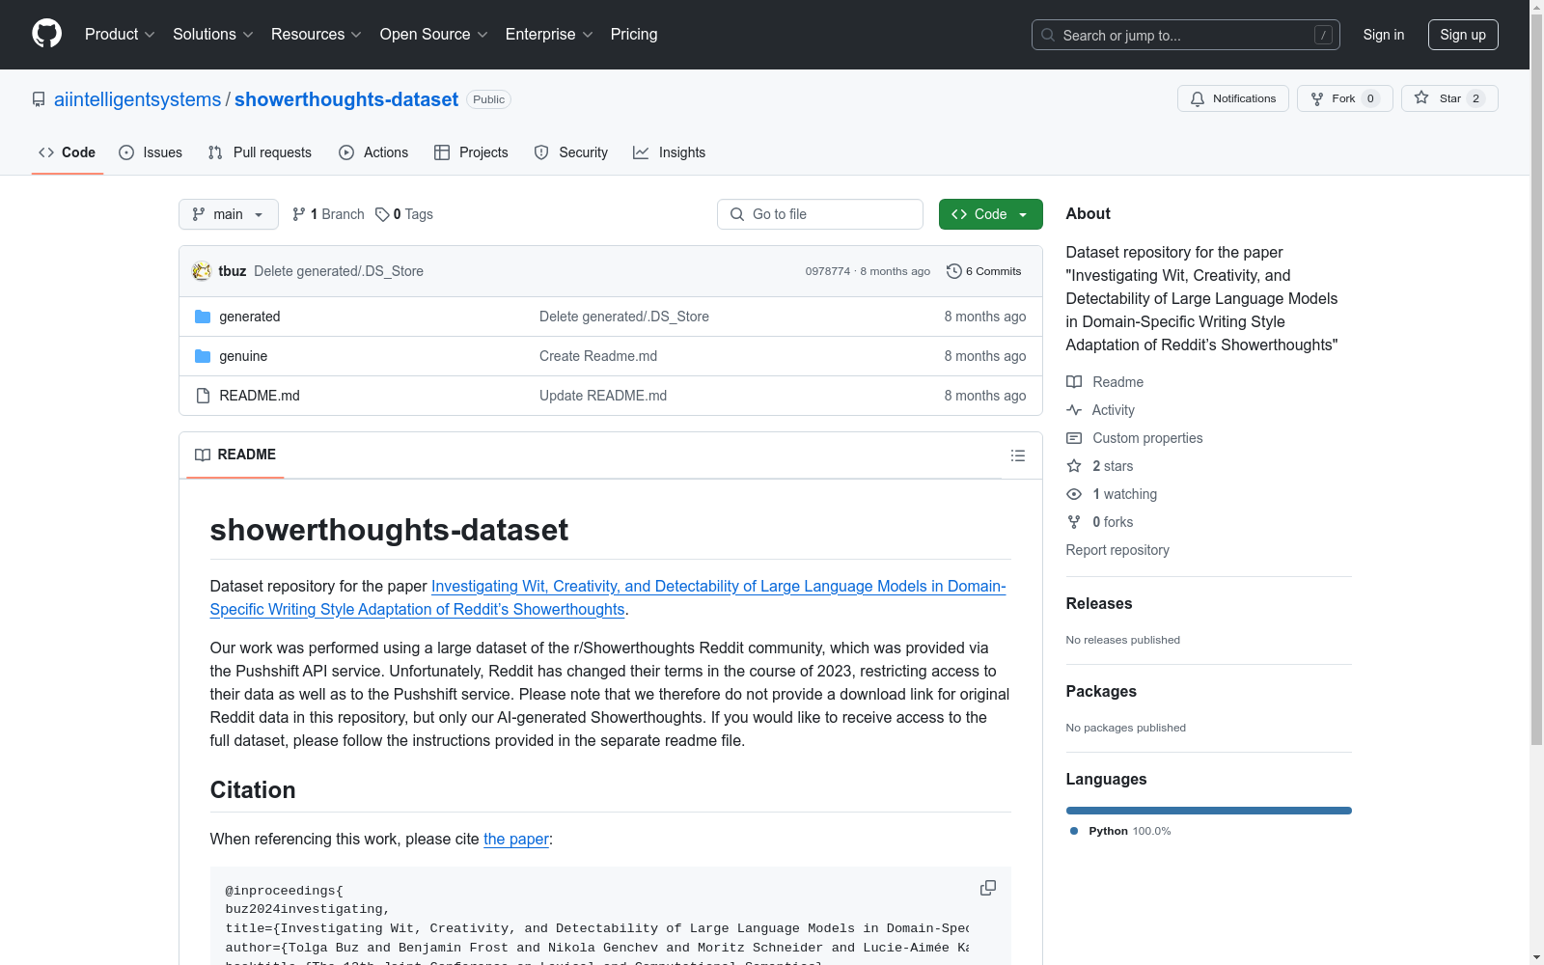Copy the citation code block
This screenshot has height=965, width=1544.
pos(988,888)
